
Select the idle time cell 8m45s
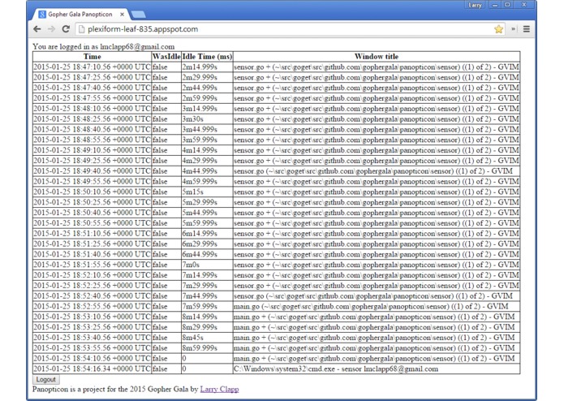207,338
